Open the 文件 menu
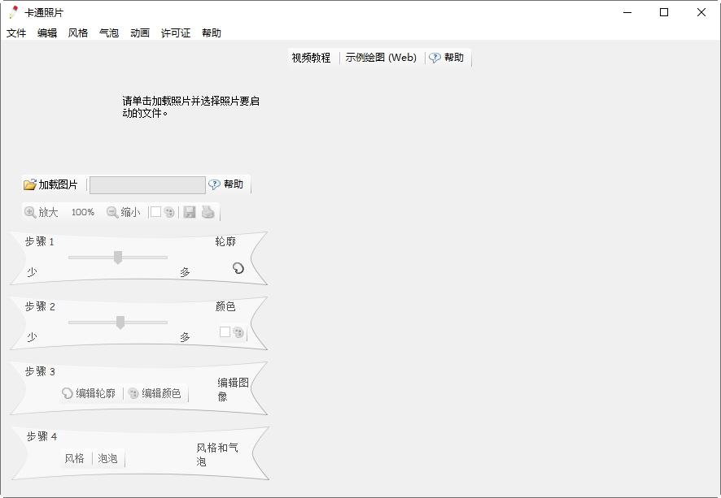 pyautogui.click(x=16, y=33)
